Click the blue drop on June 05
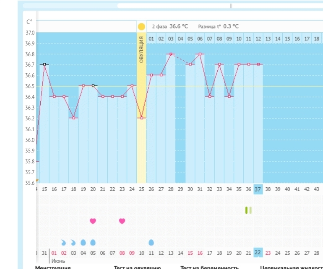323x269 pixels. click(x=93, y=242)
